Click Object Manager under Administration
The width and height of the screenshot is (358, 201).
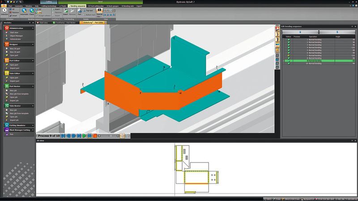(17, 36)
